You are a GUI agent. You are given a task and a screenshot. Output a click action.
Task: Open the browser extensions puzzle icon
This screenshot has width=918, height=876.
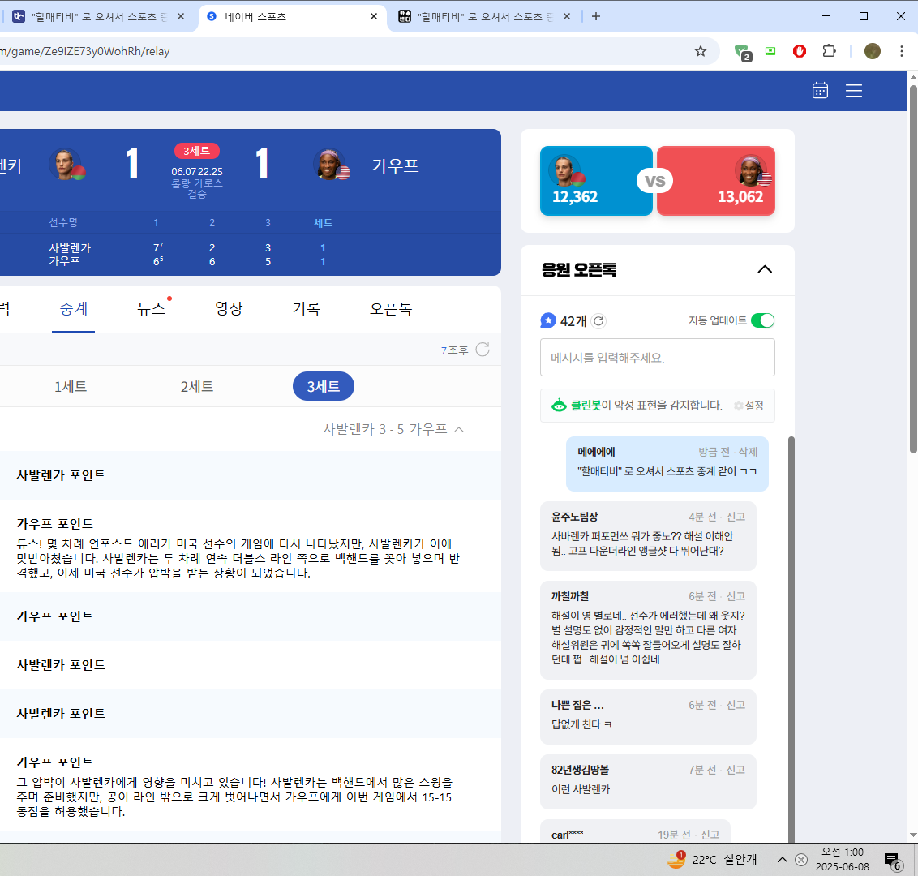tap(829, 51)
